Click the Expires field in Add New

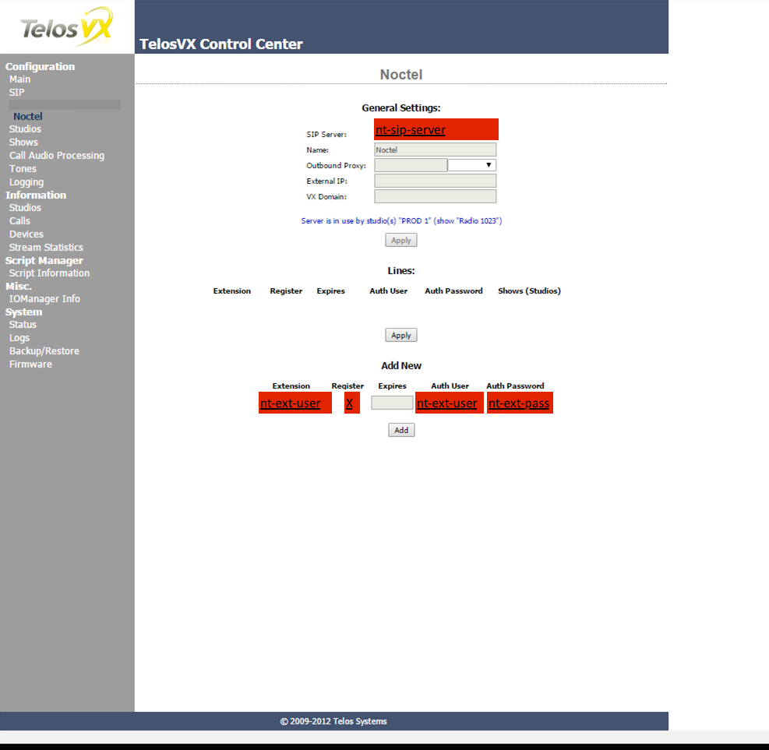click(x=392, y=403)
